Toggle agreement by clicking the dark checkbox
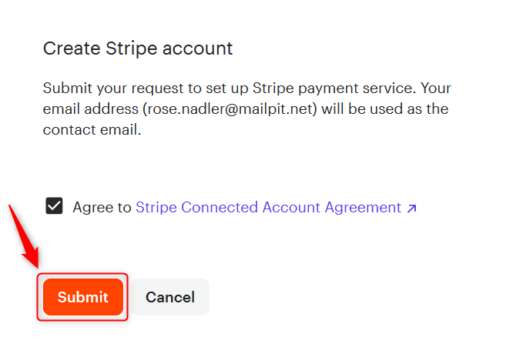 click(x=54, y=206)
